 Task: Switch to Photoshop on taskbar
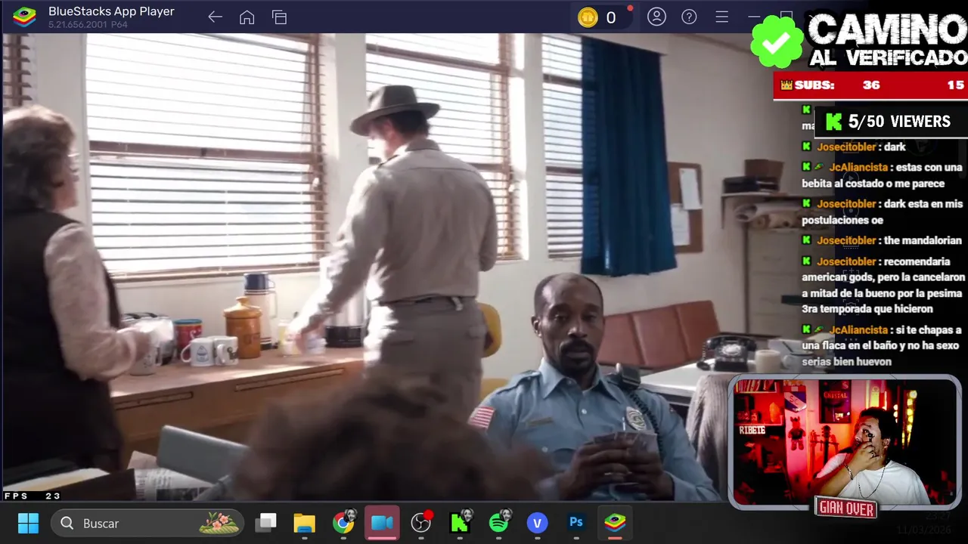click(576, 523)
